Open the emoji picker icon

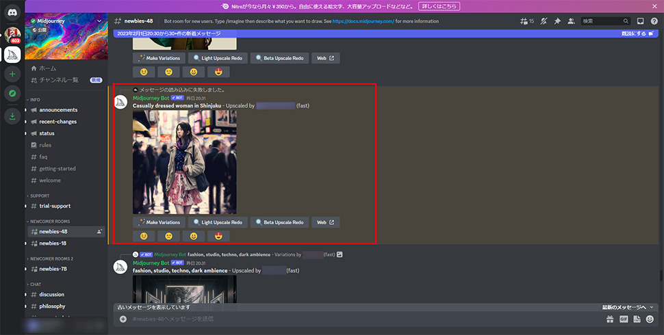(650, 319)
